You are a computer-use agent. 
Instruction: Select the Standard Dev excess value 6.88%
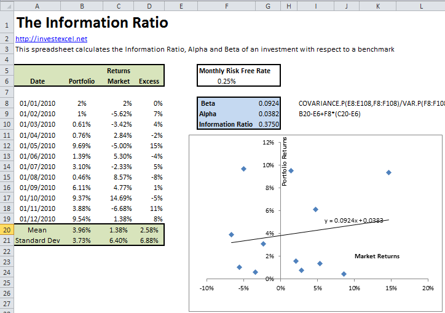coord(149,240)
